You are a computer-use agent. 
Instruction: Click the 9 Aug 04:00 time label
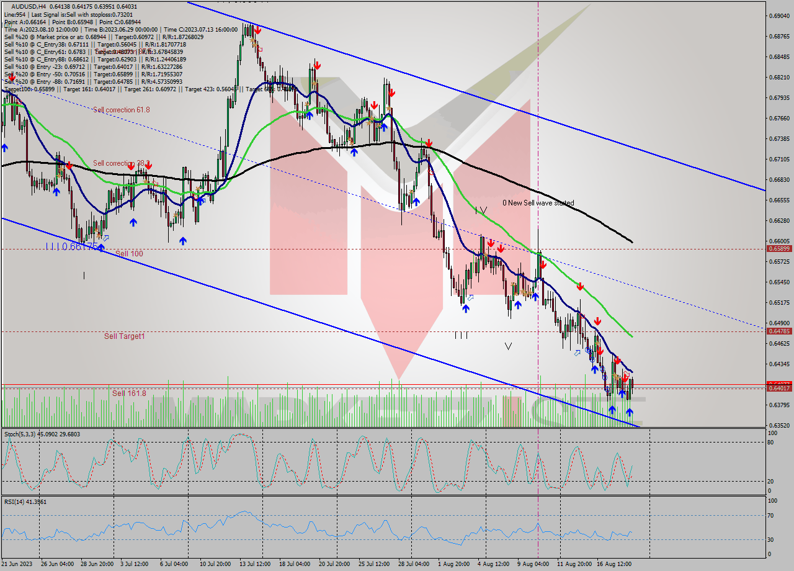(533, 564)
